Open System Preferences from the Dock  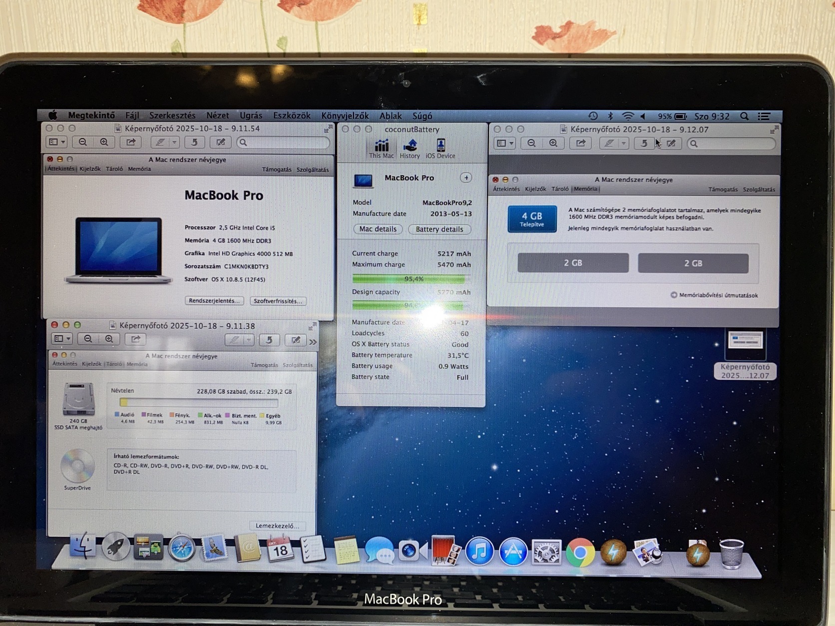pyautogui.click(x=546, y=552)
